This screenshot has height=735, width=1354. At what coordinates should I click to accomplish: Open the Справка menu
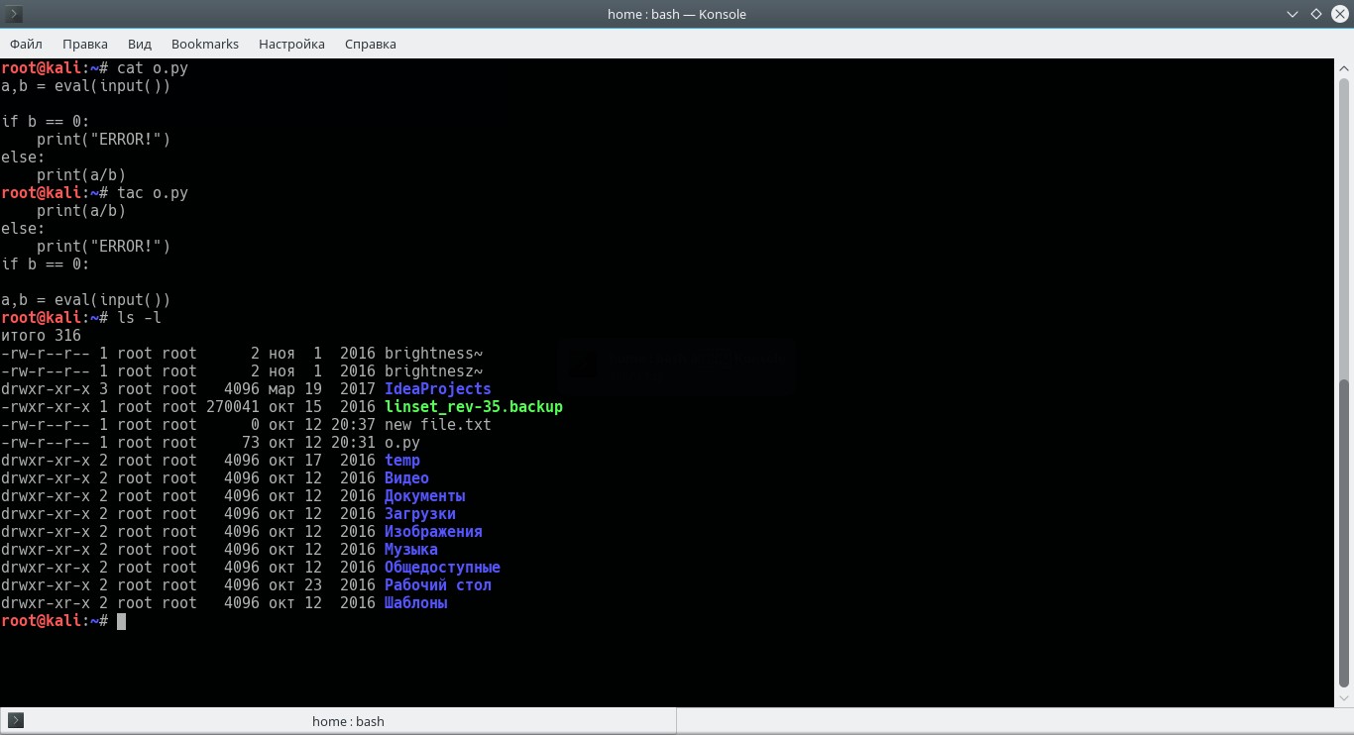click(371, 44)
